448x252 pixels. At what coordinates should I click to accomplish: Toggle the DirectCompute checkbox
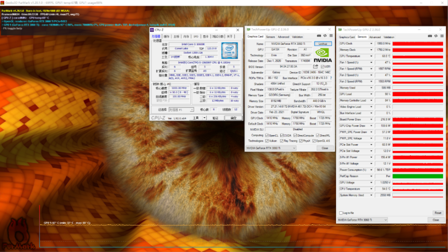[x=295, y=136]
